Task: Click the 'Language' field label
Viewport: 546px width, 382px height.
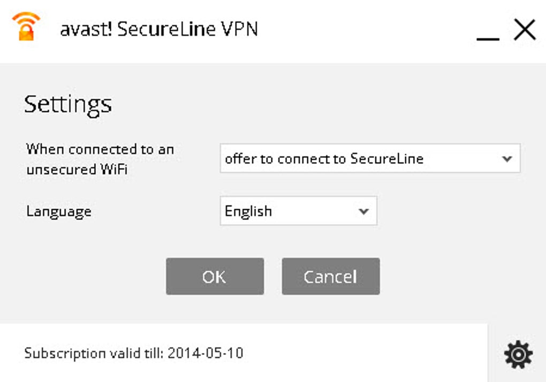Action: click(x=59, y=211)
